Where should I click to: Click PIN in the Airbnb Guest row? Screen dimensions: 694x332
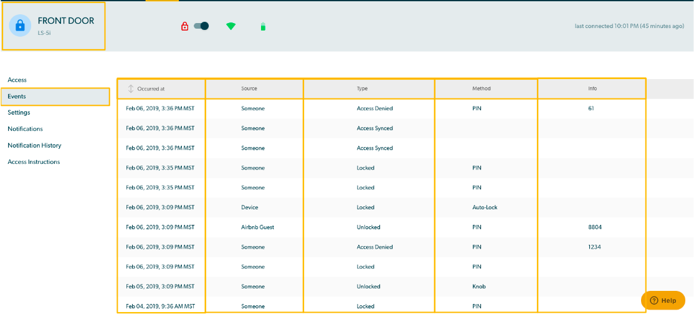pos(477,227)
